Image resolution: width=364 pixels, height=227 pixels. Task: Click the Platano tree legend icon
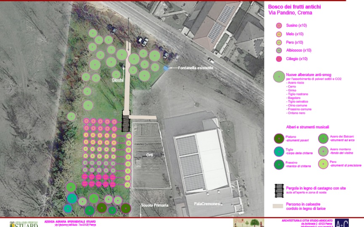click(x=279, y=138)
